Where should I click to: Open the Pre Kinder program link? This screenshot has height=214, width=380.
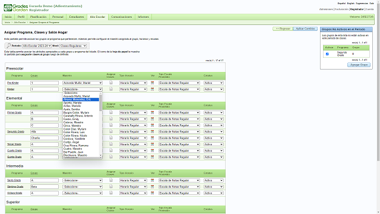(13, 83)
